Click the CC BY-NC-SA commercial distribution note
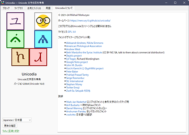The height and width of the screenshot is (135, 189). pos(134,52)
